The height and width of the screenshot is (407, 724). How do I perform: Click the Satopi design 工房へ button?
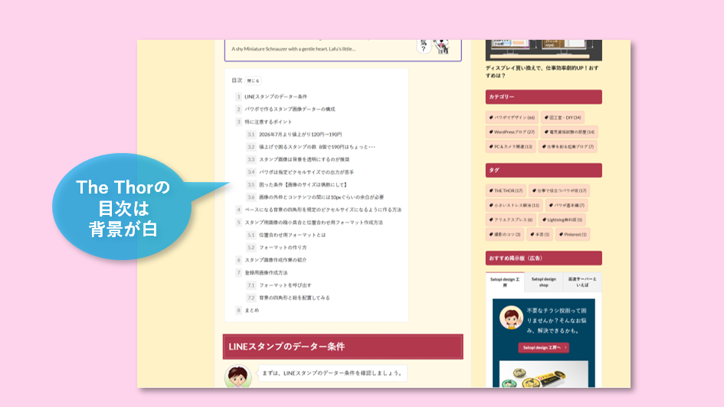(543, 347)
